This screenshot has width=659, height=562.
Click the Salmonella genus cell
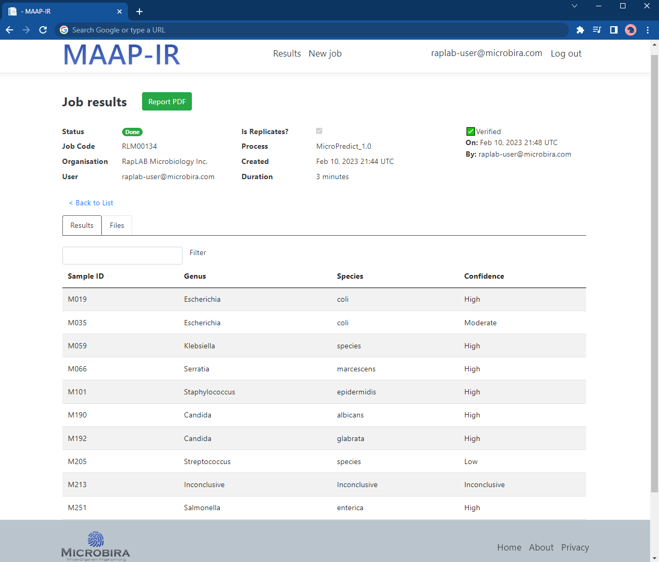(202, 508)
